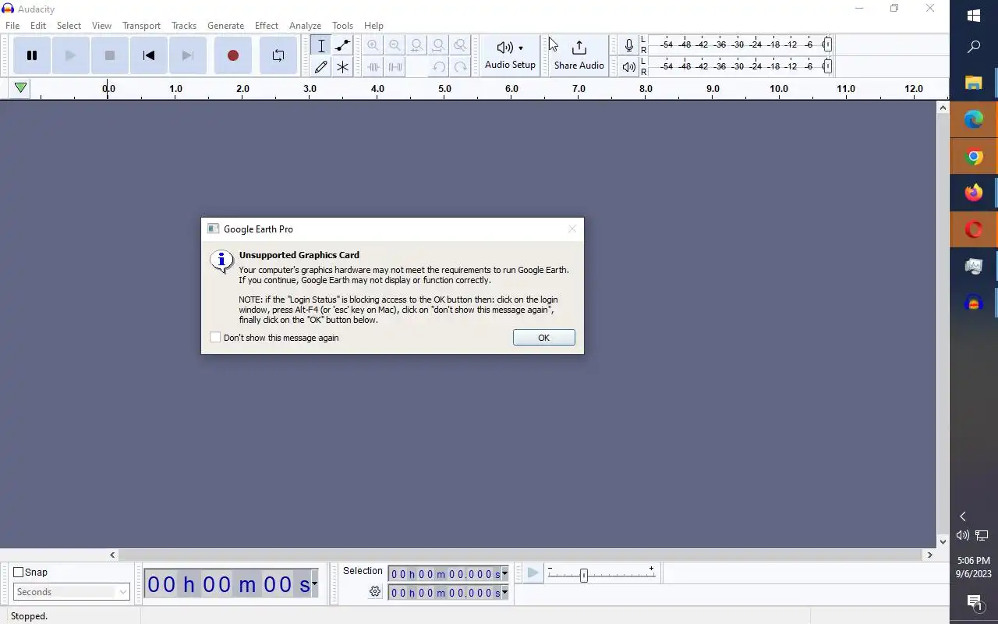Open the Transport menu
Viewport: 998px width, 624px height.
click(x=141, y=26)
